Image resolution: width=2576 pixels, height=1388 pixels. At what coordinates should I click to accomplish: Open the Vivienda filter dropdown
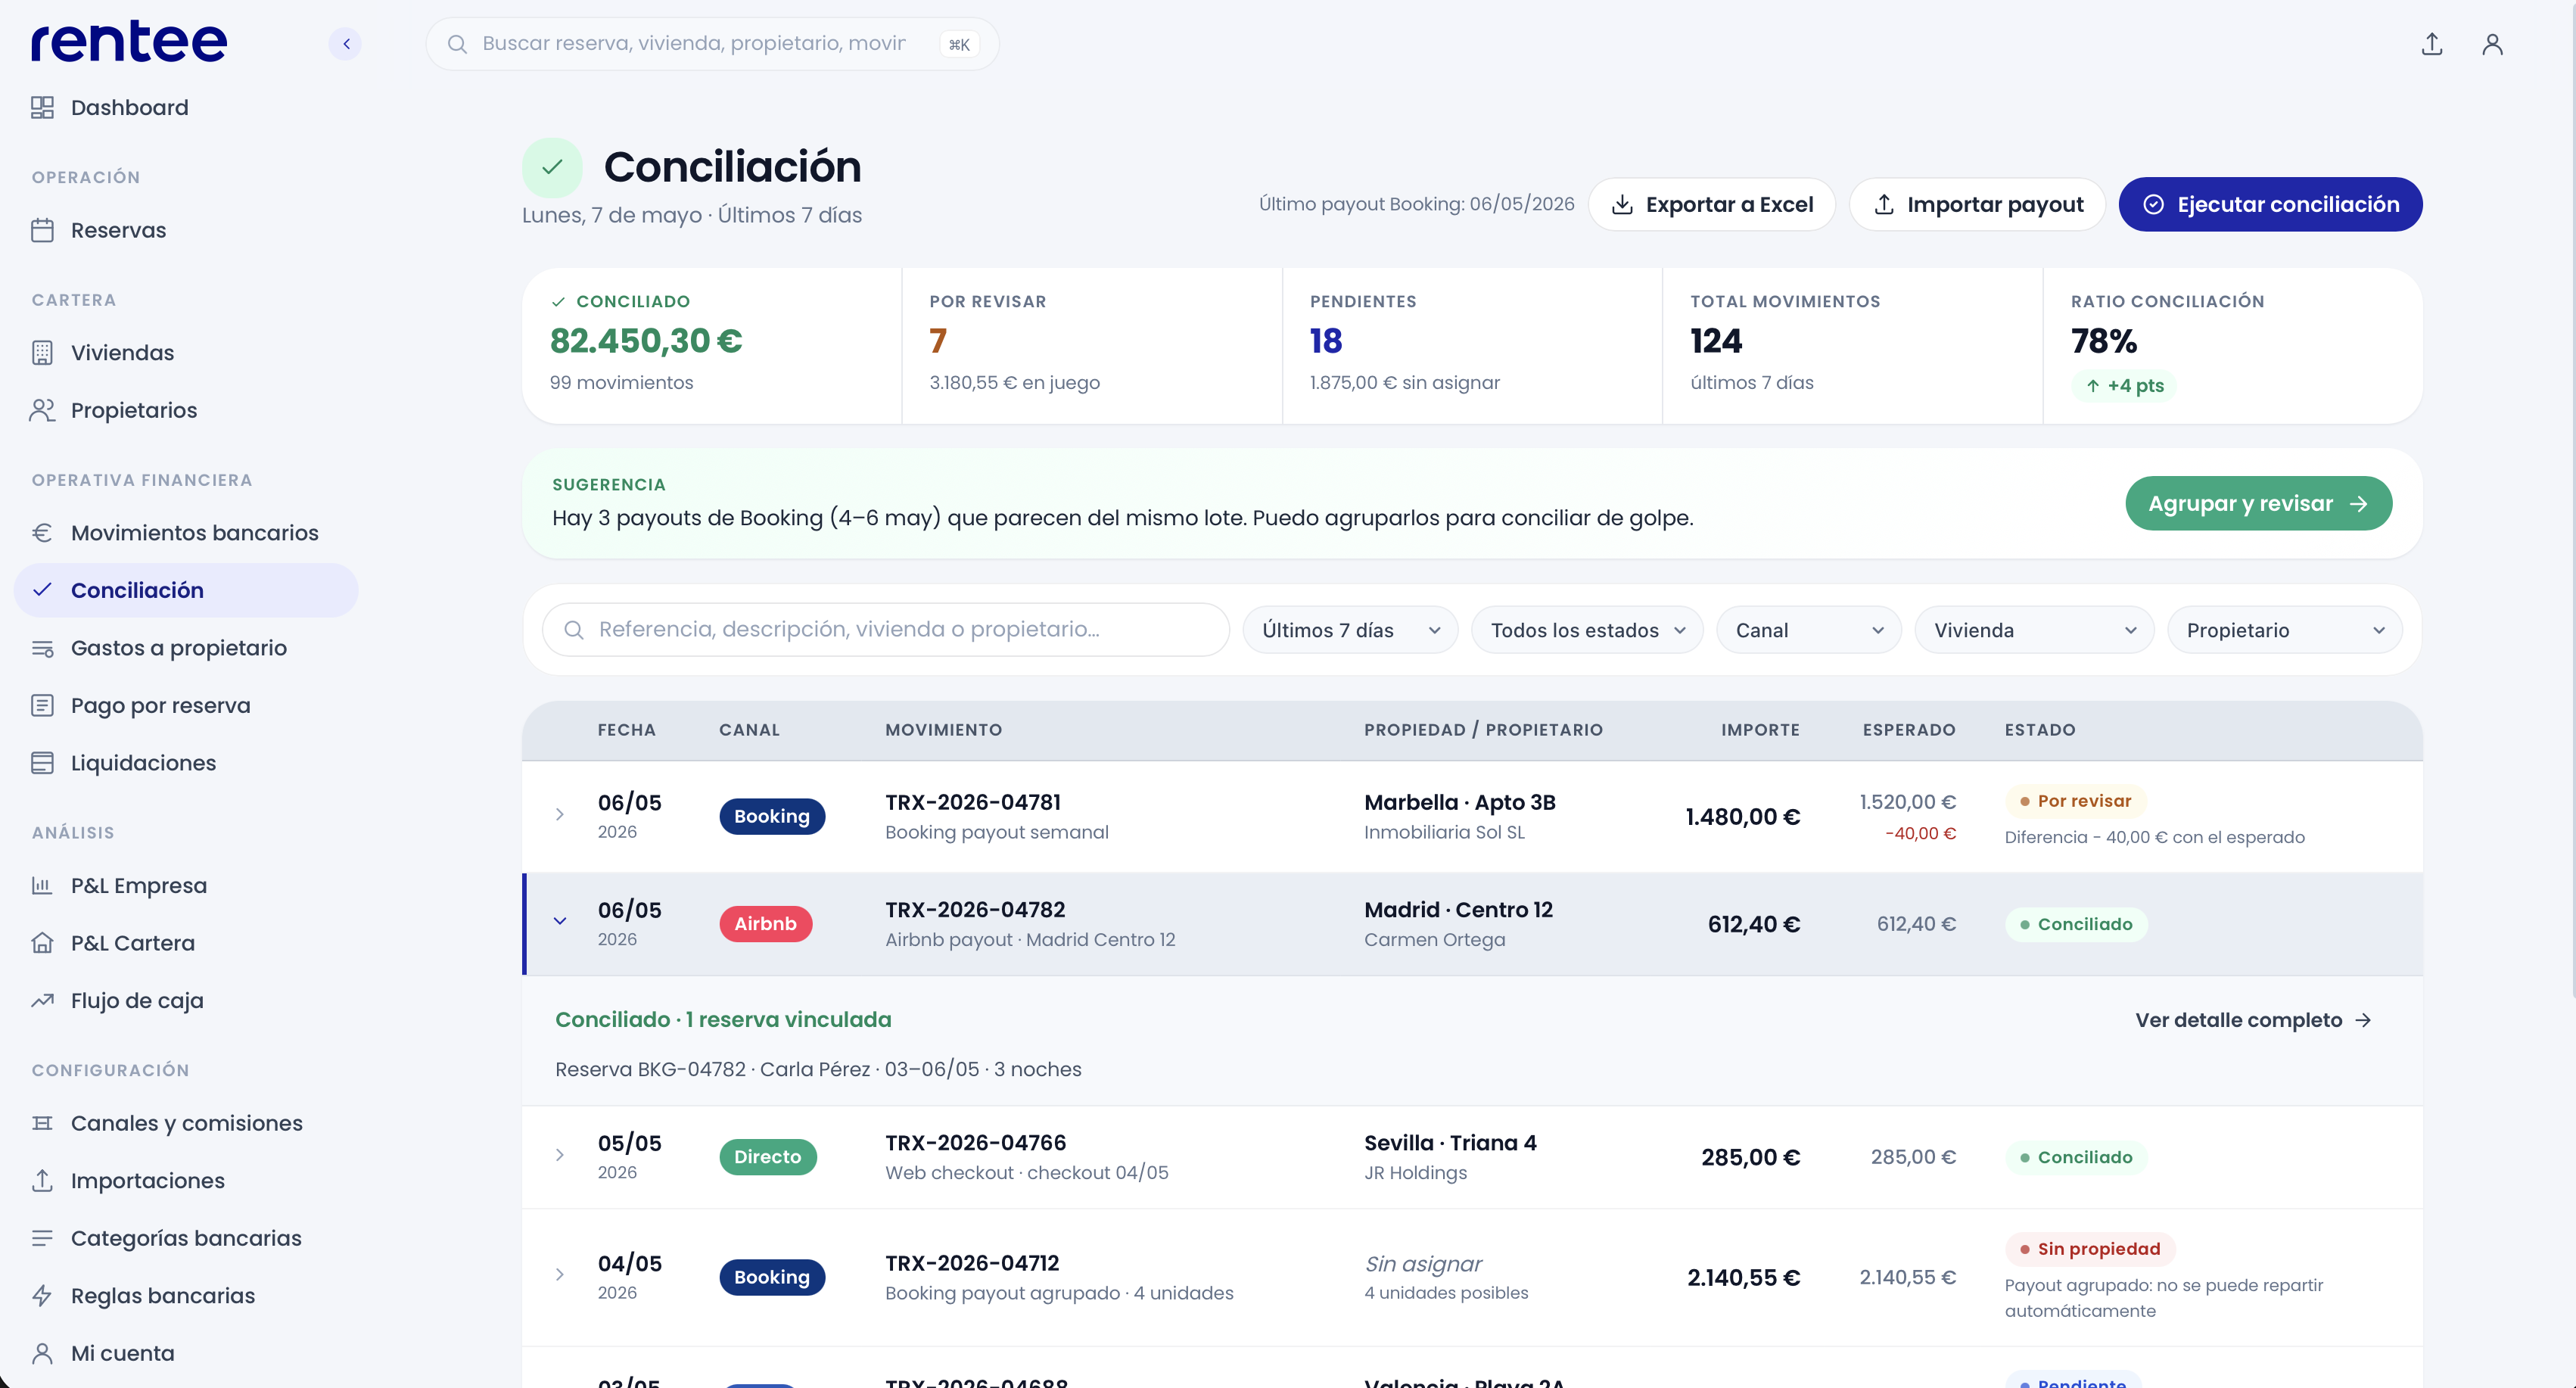[2034, 630]
